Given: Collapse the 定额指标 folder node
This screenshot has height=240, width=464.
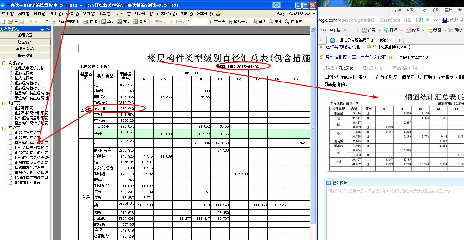Looking at the screenshot, I should (x=5, y=63).
